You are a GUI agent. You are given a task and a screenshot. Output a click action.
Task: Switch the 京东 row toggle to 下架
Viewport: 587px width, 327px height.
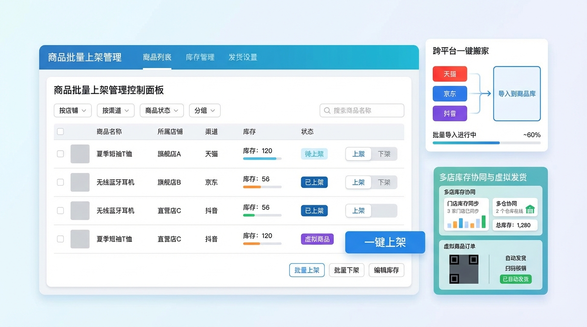point(384,182)
